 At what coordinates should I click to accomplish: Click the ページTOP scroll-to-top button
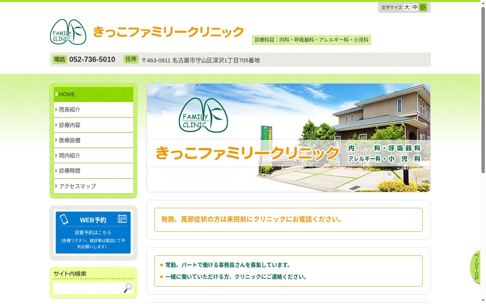tap(475, 267)
